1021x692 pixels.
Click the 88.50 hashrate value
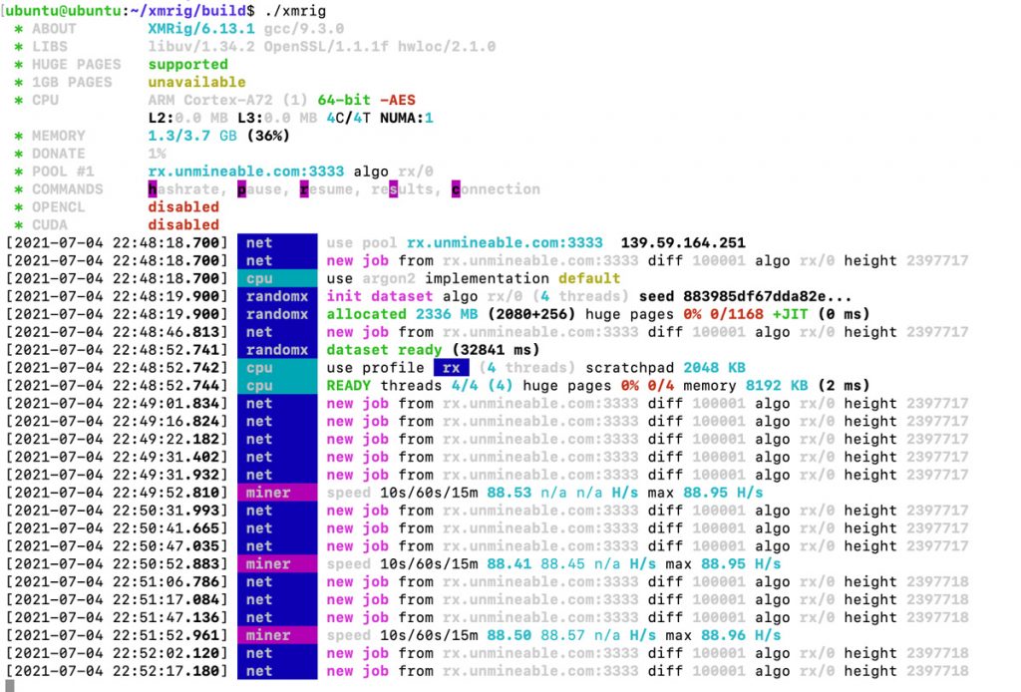tap(510, 635)
